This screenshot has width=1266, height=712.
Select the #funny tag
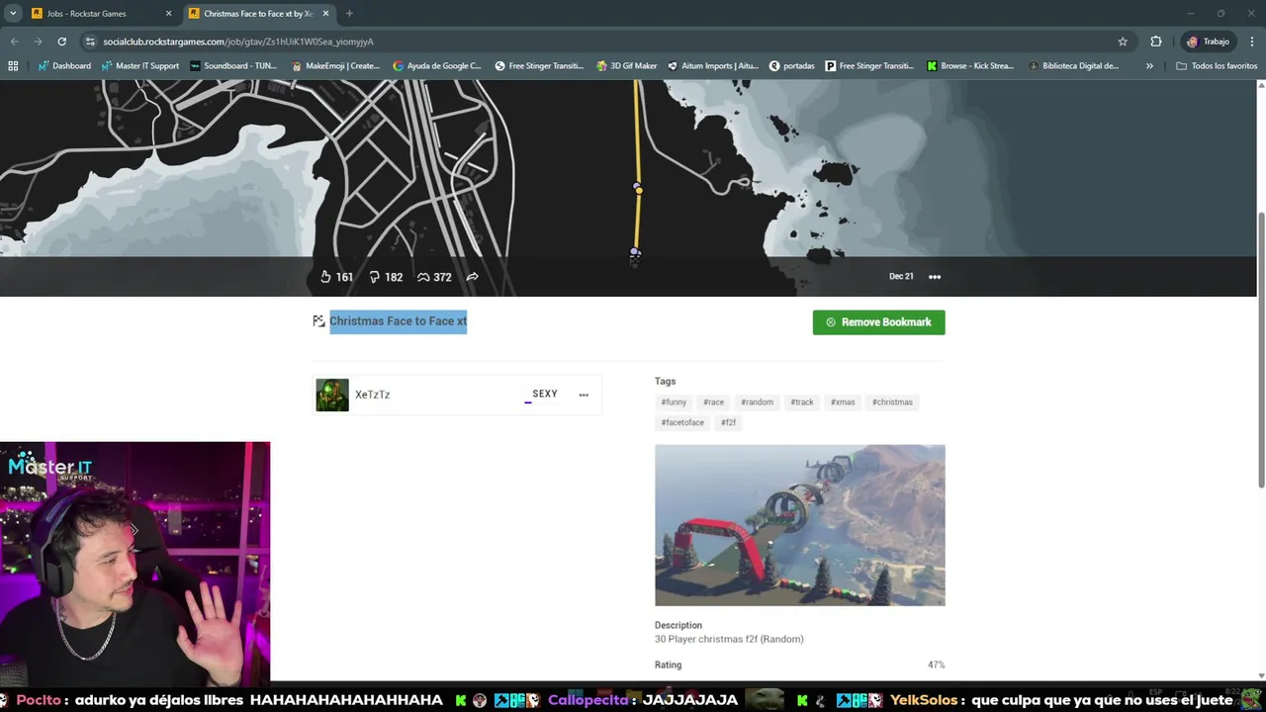(674, 402)
